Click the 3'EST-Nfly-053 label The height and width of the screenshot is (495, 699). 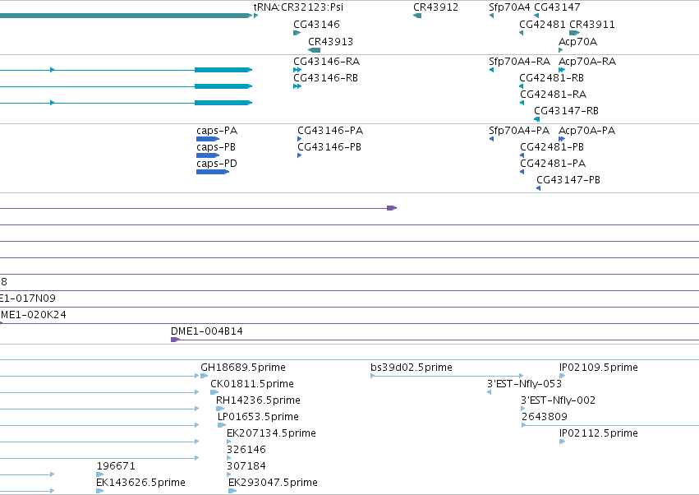point(525,384)
